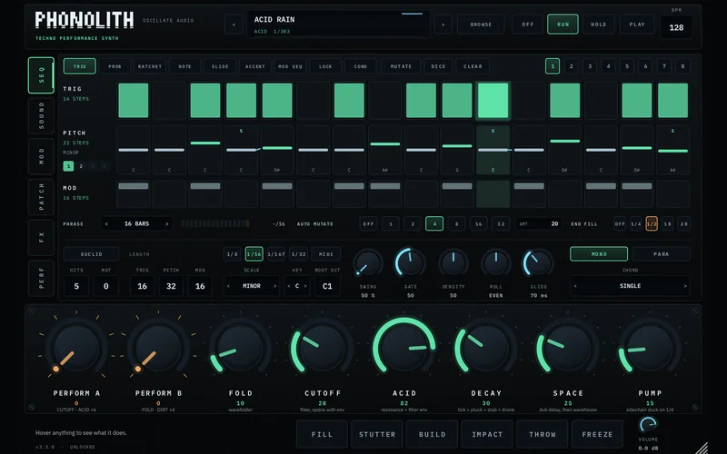This screenshot has height=454, width=727.
Task: Adjust the CUTOFF filter knob
Action: (x=323, y=348)
